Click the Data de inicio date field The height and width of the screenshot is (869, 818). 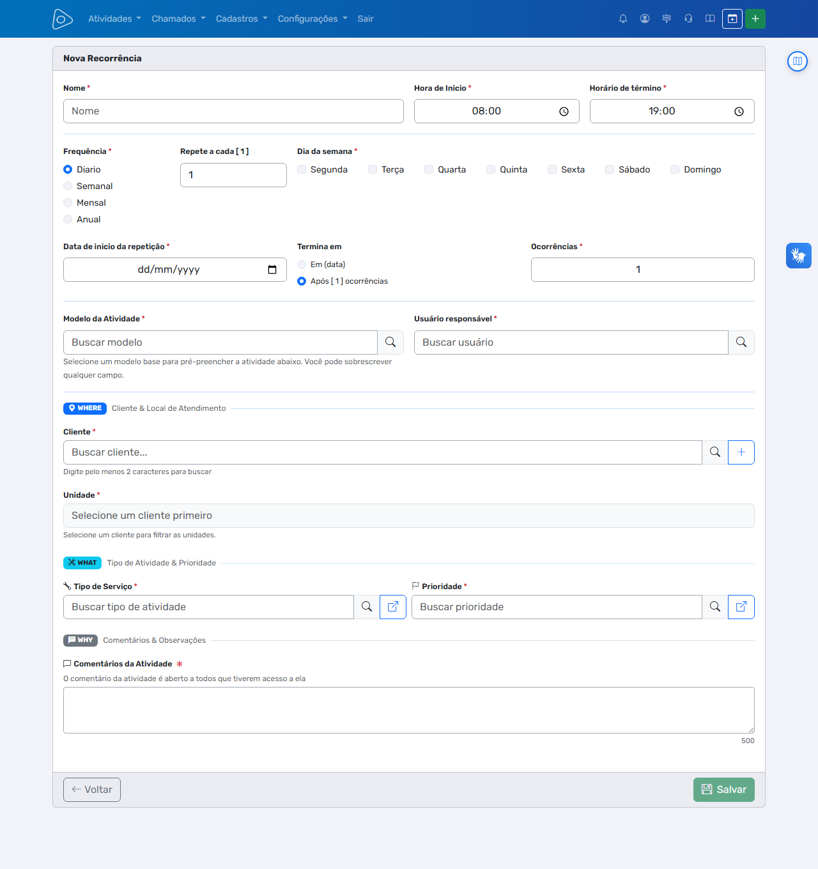[x=175, y=270]
